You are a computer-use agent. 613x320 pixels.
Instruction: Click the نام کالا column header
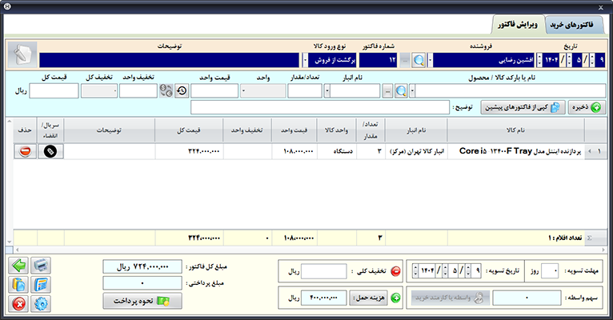[515, 130]
